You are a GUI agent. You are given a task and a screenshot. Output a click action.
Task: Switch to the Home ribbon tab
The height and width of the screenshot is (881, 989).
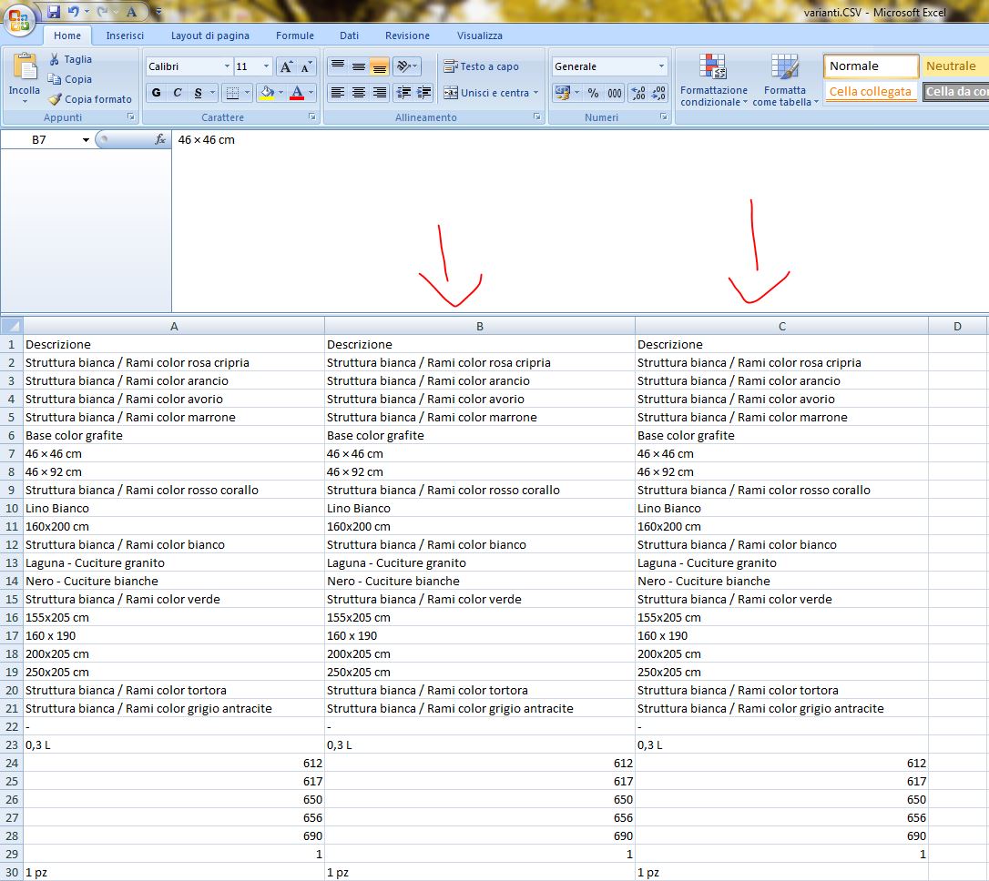click(x=67, y=35)
